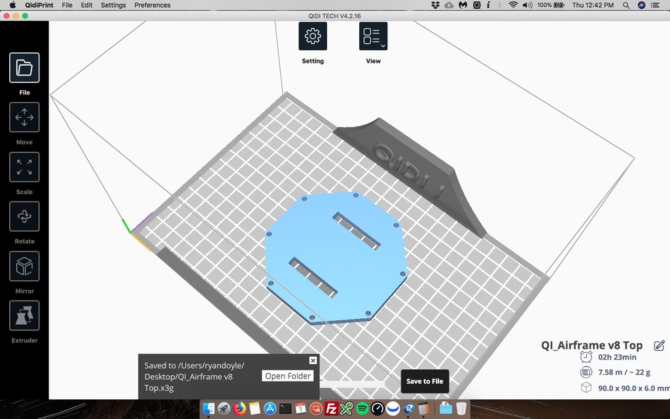Launch FileZilla from the Dock
This screenshot has width=670, height=419.
coord(331,409)
